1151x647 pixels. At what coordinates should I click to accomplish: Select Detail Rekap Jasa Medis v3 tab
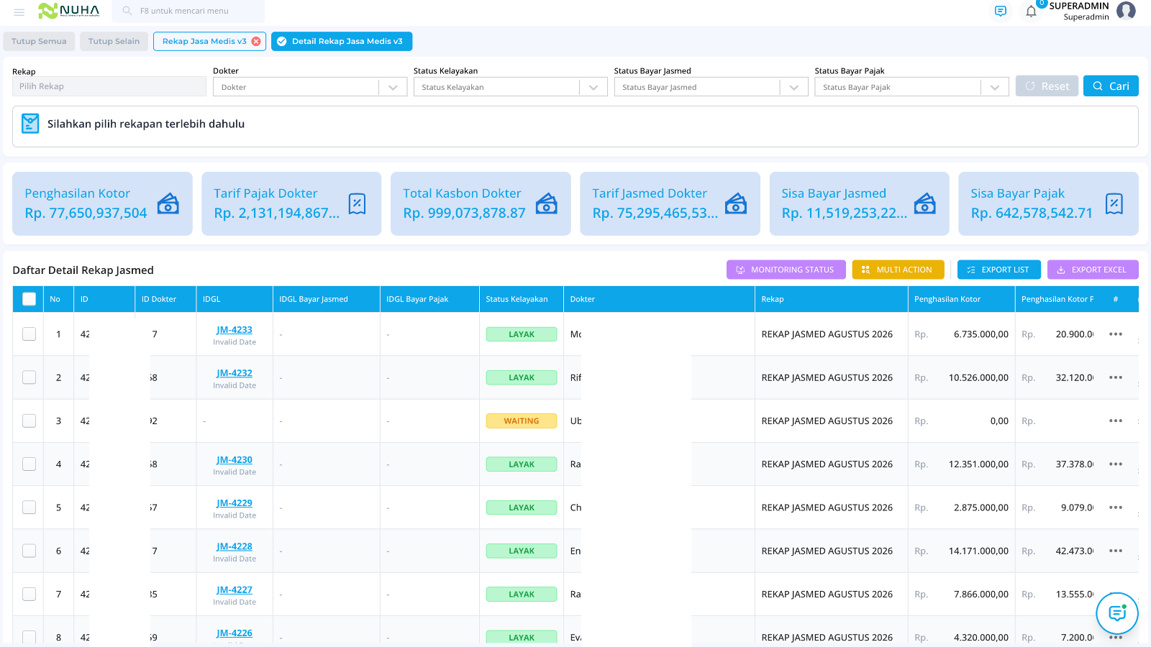[x=342, y=42]
